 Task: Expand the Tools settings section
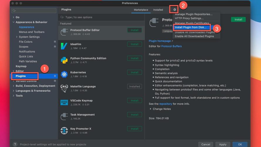click(14, 96)
